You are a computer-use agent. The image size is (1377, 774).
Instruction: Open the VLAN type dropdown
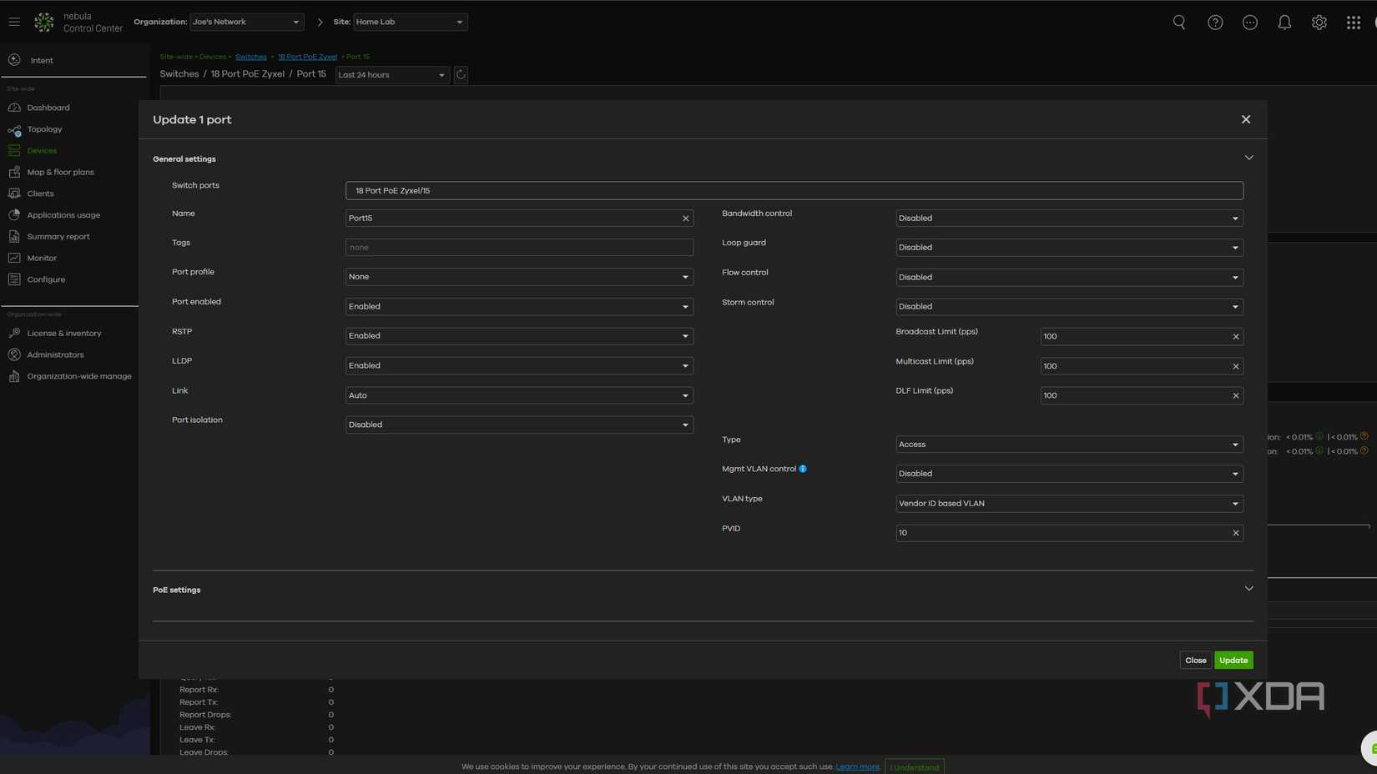click(1069, 504)
